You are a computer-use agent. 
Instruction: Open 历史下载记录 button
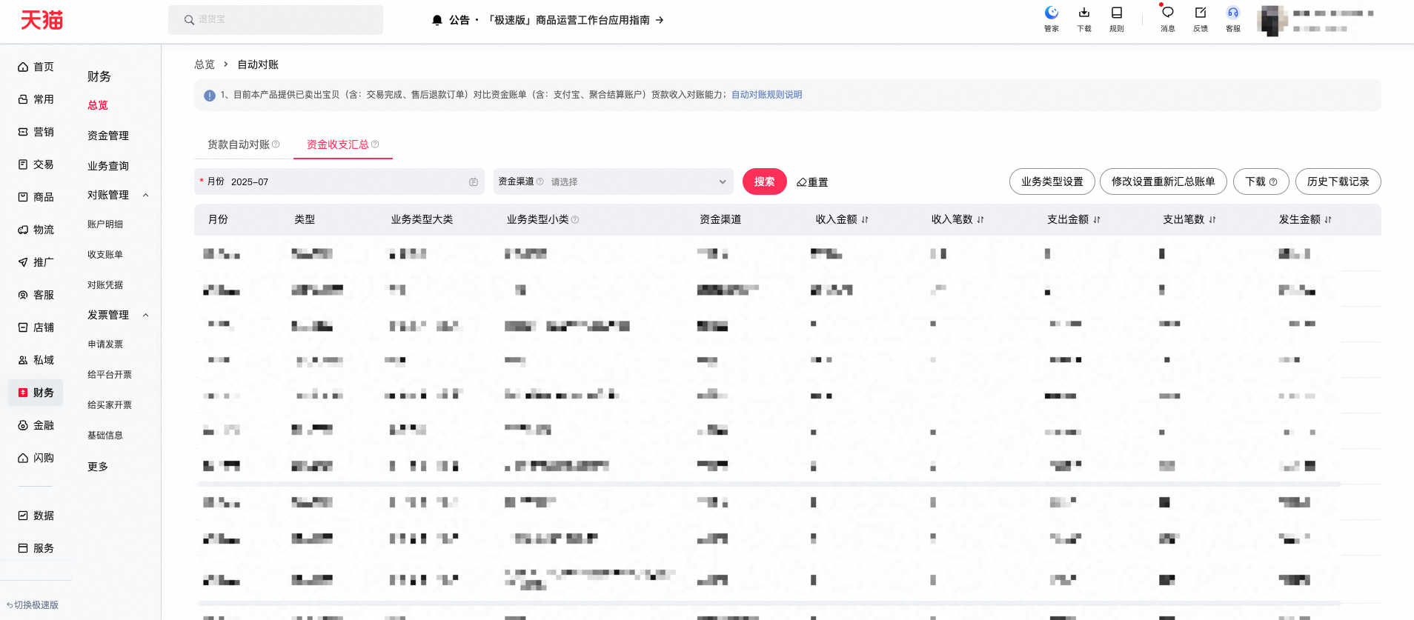point(1338,181)
